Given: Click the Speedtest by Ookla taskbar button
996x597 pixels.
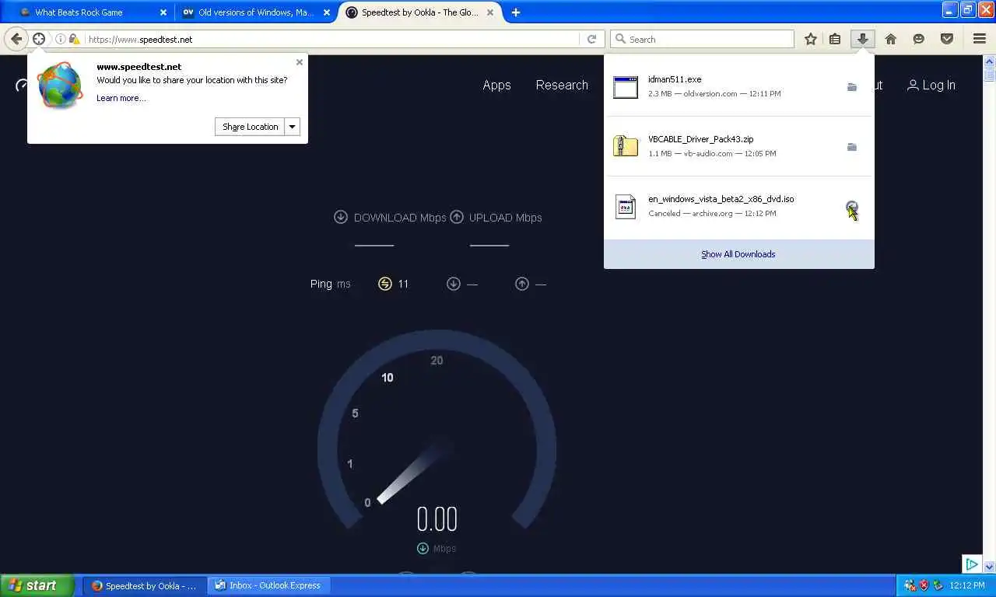Looking at the screenshot, I should tap(146, 585).
